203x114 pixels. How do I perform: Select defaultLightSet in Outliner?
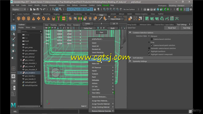[30, 82]
